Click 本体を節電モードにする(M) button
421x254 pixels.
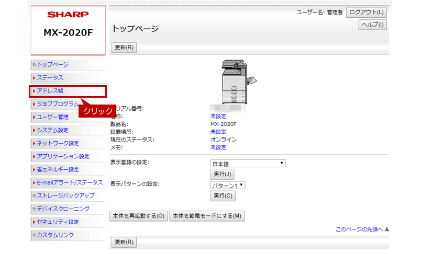[x=207, y=216]
